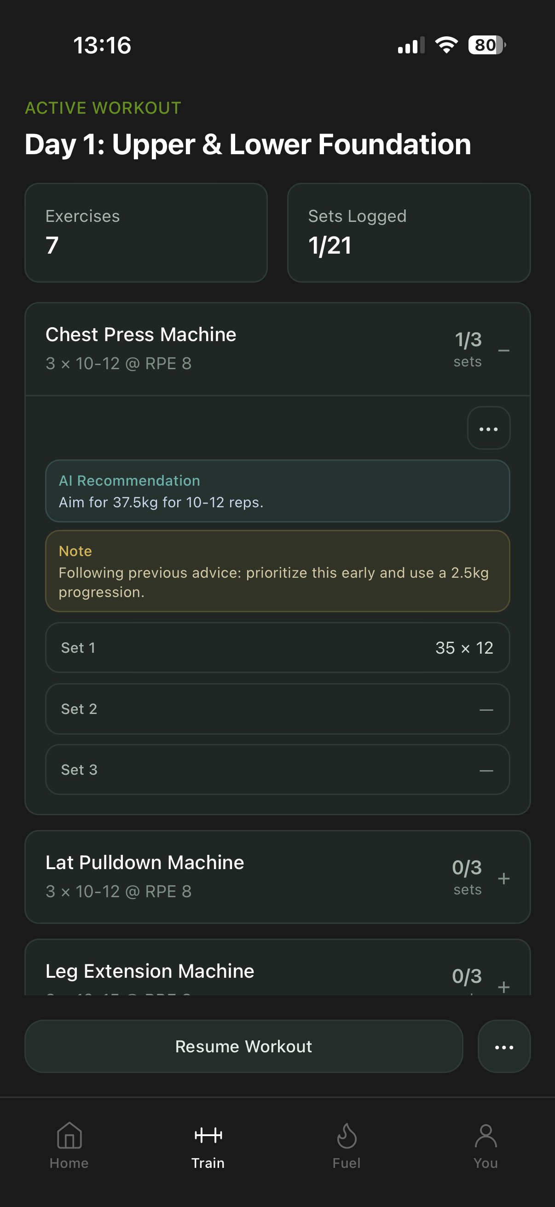This screenshot has width=555, height=1207.
Task: Collapse the Chest Press Machine card
Action: coord(503,350)
